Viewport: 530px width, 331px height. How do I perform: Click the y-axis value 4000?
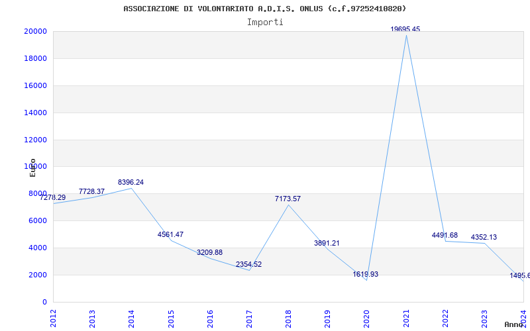[38, 248]
